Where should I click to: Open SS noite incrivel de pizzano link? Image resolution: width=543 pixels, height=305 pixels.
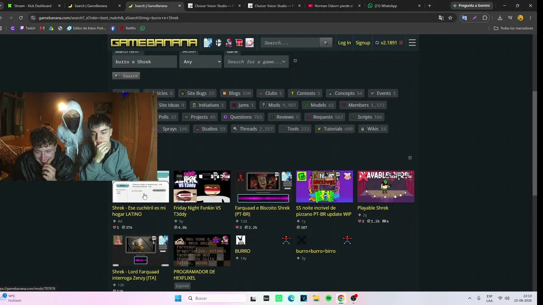point(324,211)
